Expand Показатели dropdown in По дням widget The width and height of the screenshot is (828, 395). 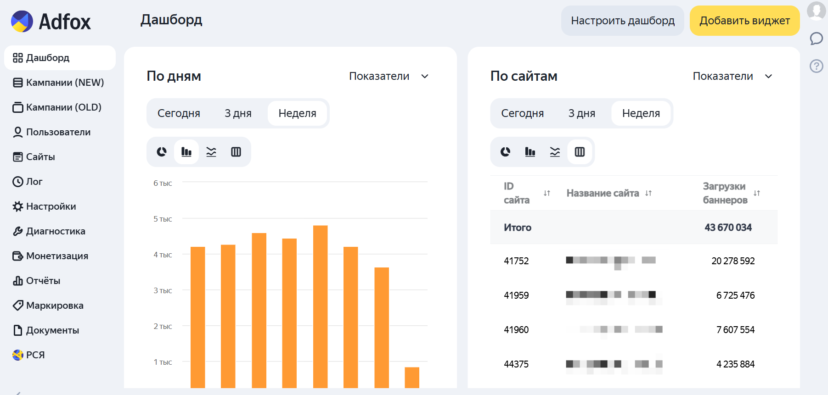[x=389, y=76]
